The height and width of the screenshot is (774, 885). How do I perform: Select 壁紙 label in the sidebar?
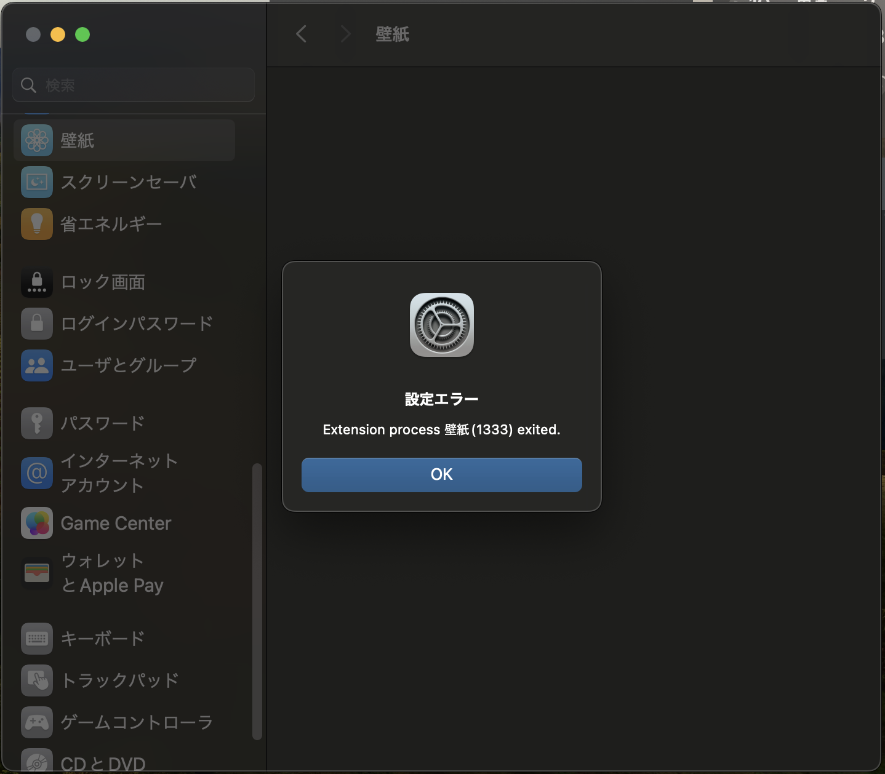pyautogui.click(x=78, y=141)
